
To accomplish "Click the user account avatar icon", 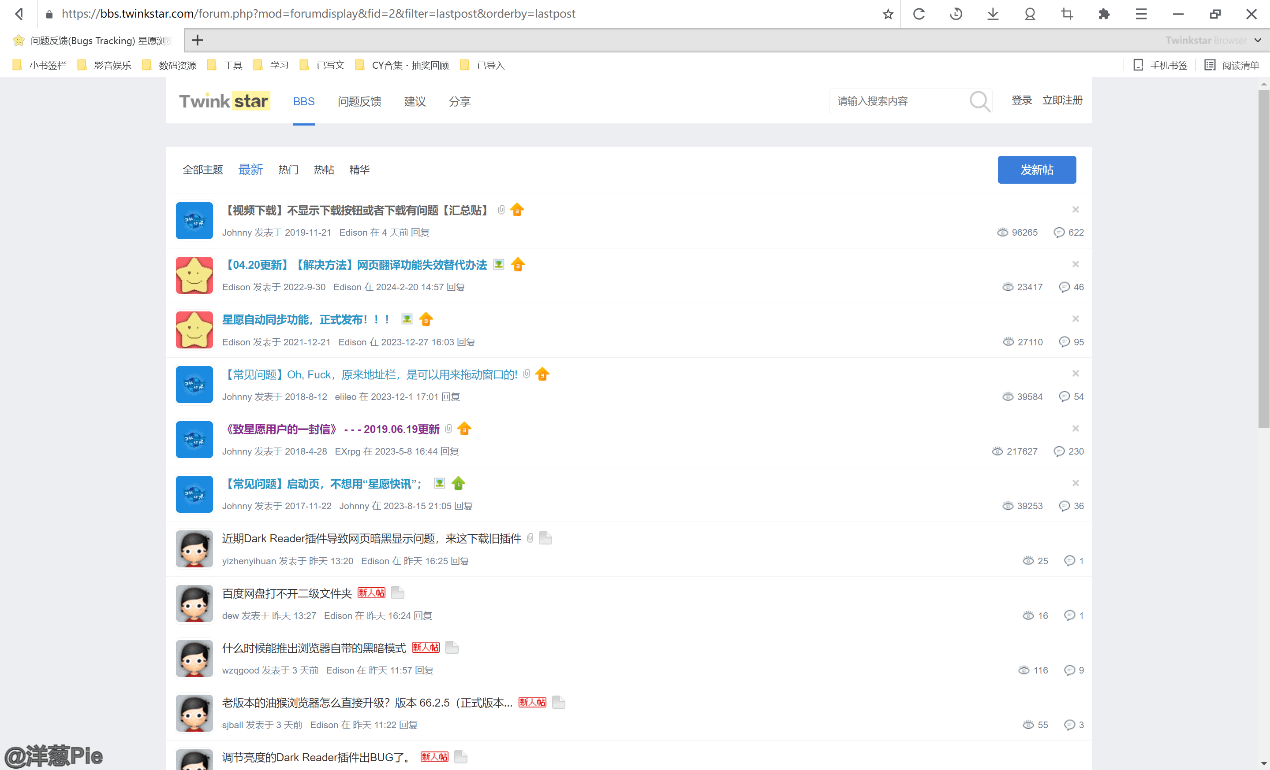I will coord(1030,14).
